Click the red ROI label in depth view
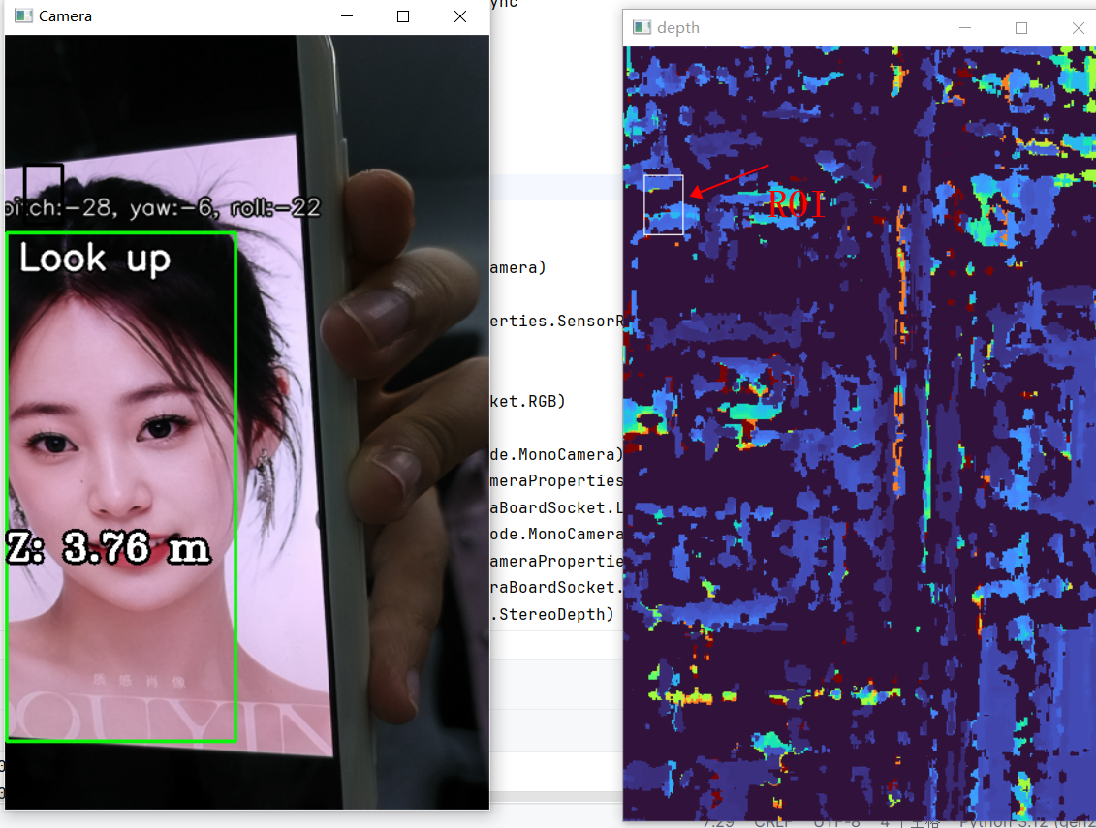The height and width of the screenshot is (828, 1096). pyautogui.click(x=796, y=204)
